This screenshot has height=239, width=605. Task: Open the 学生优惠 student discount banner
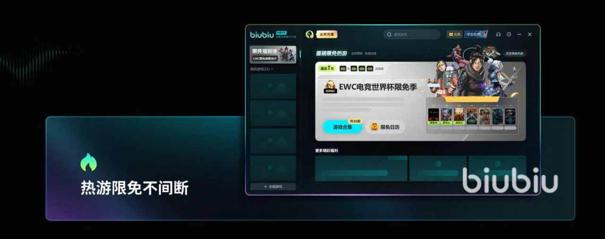pyautogui.click(x=476, y=34)
